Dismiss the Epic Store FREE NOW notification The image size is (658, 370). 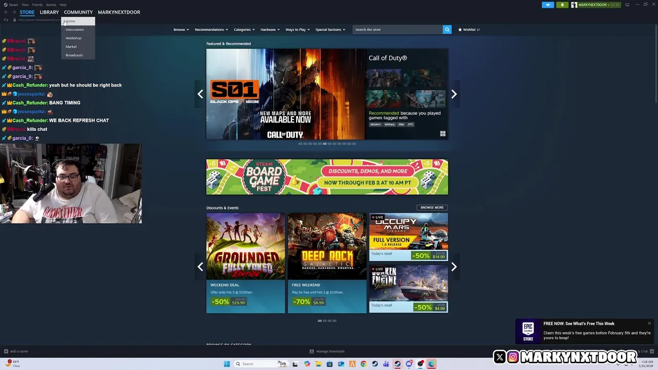click(x=649, y=323)
